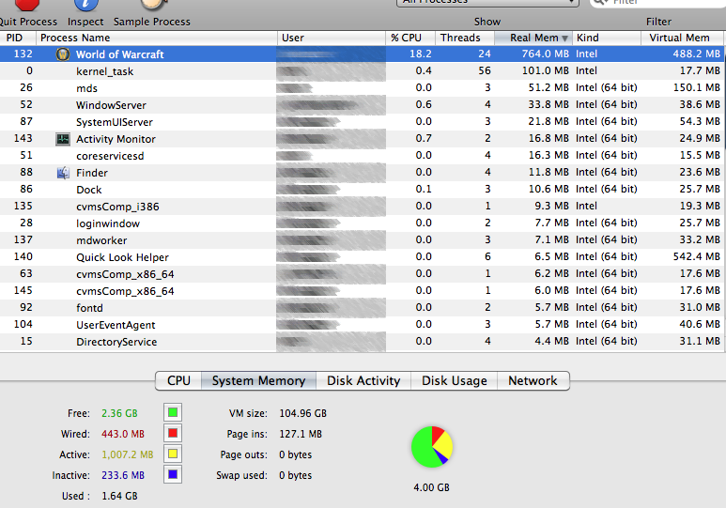Switch to the CPU tab

178,380
